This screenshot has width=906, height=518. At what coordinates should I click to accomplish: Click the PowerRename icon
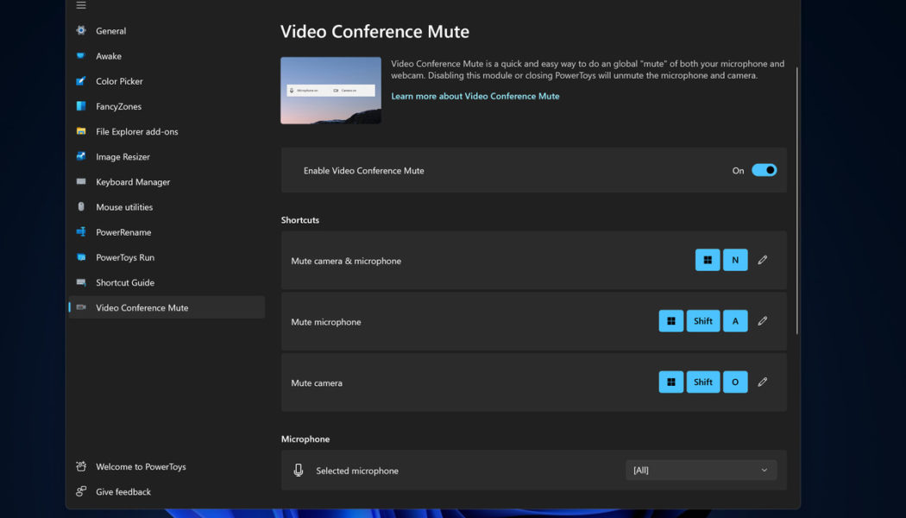[x=80, y=231]
